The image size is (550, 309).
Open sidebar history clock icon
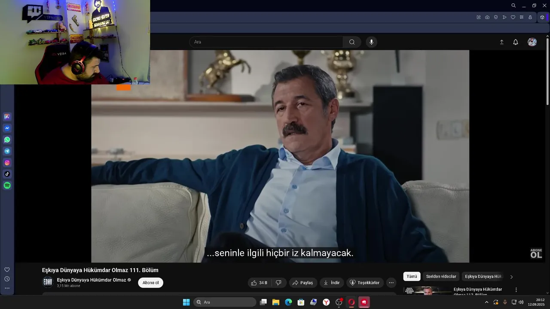pos(7,279)
